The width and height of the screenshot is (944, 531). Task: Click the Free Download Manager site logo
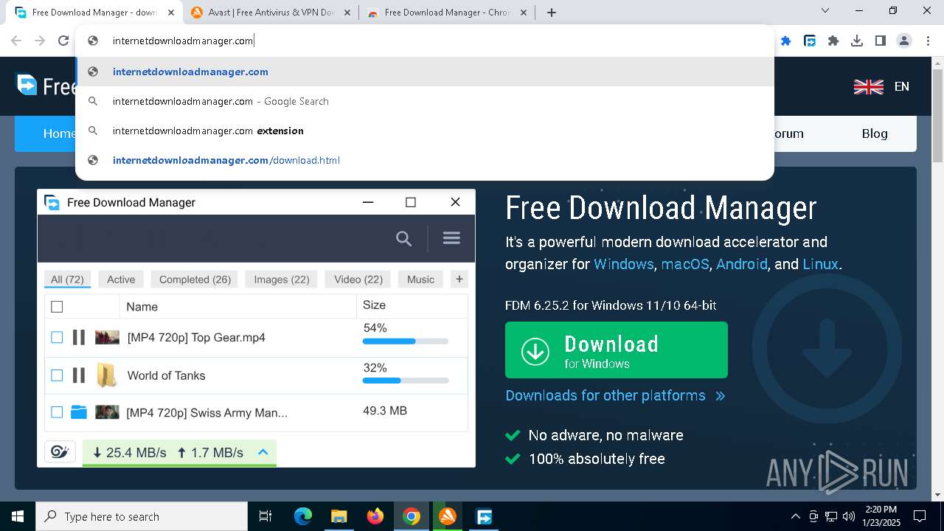(46, 86)
